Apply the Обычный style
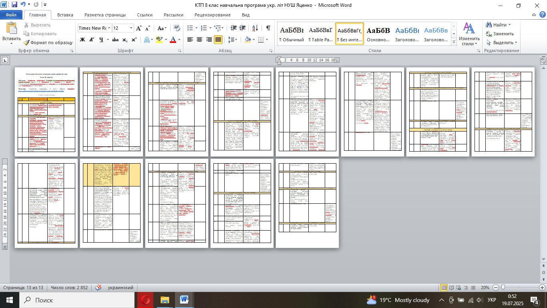 coord(292,33)
